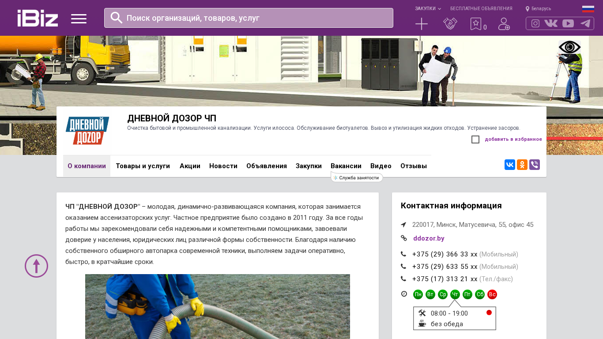This screenshot has width=603, height=339.
Task: Open the Беларусь location selector
Action: click(538, 8)
